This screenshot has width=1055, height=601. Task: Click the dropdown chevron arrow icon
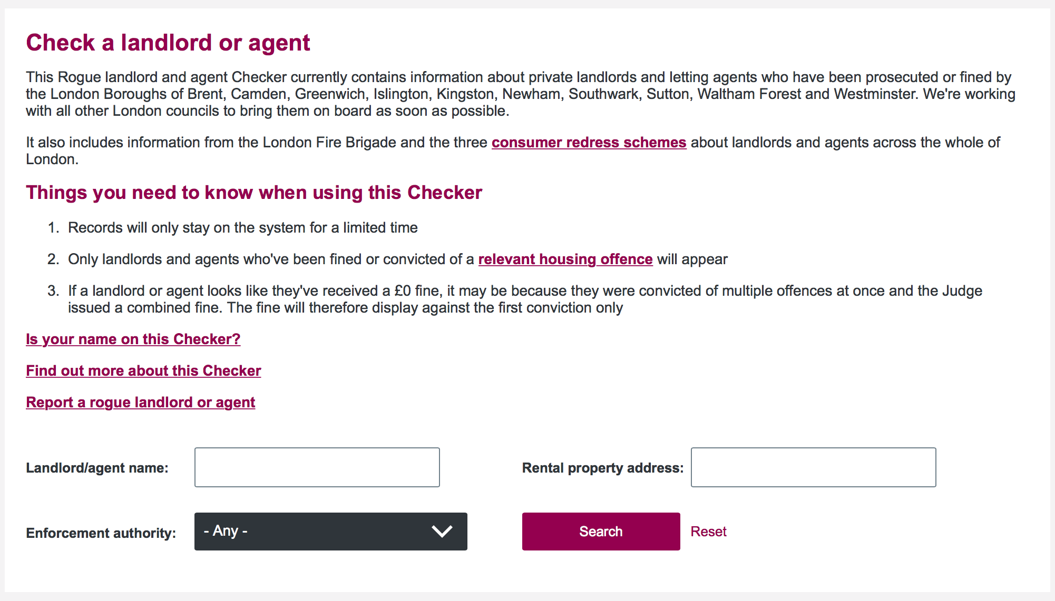point(442,532)
